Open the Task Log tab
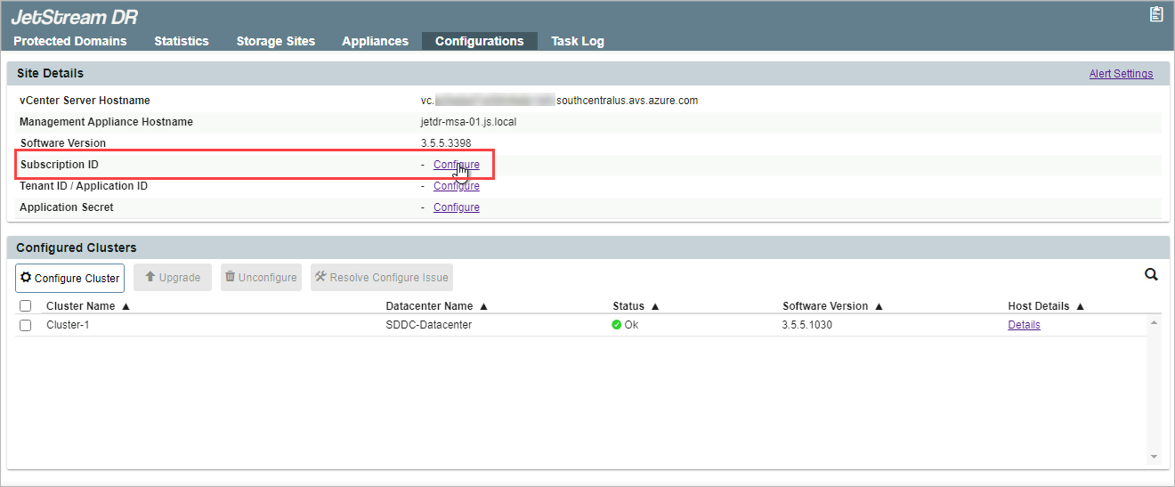Viewport: 1175px width, 487px height. (577, 41)
